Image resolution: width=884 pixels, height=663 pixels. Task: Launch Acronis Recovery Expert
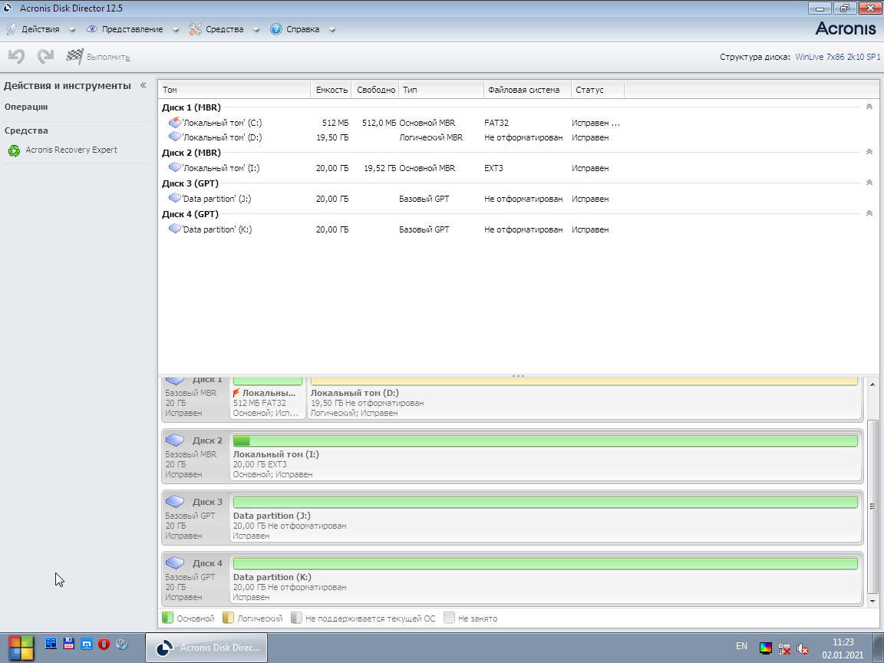[71, 150]
